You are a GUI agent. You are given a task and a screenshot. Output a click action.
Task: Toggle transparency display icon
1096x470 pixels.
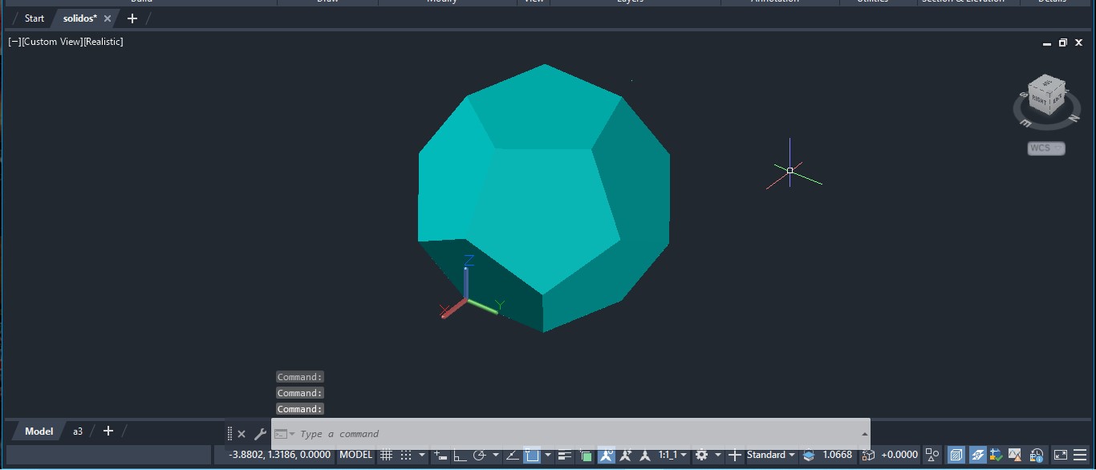pyautogui.click(x=587, y=456)
